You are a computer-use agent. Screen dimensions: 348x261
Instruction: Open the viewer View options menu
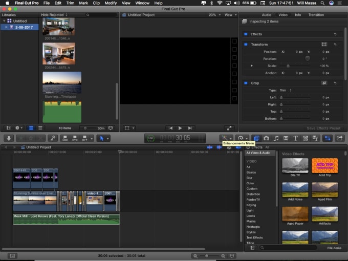click(x=230, y=15)
